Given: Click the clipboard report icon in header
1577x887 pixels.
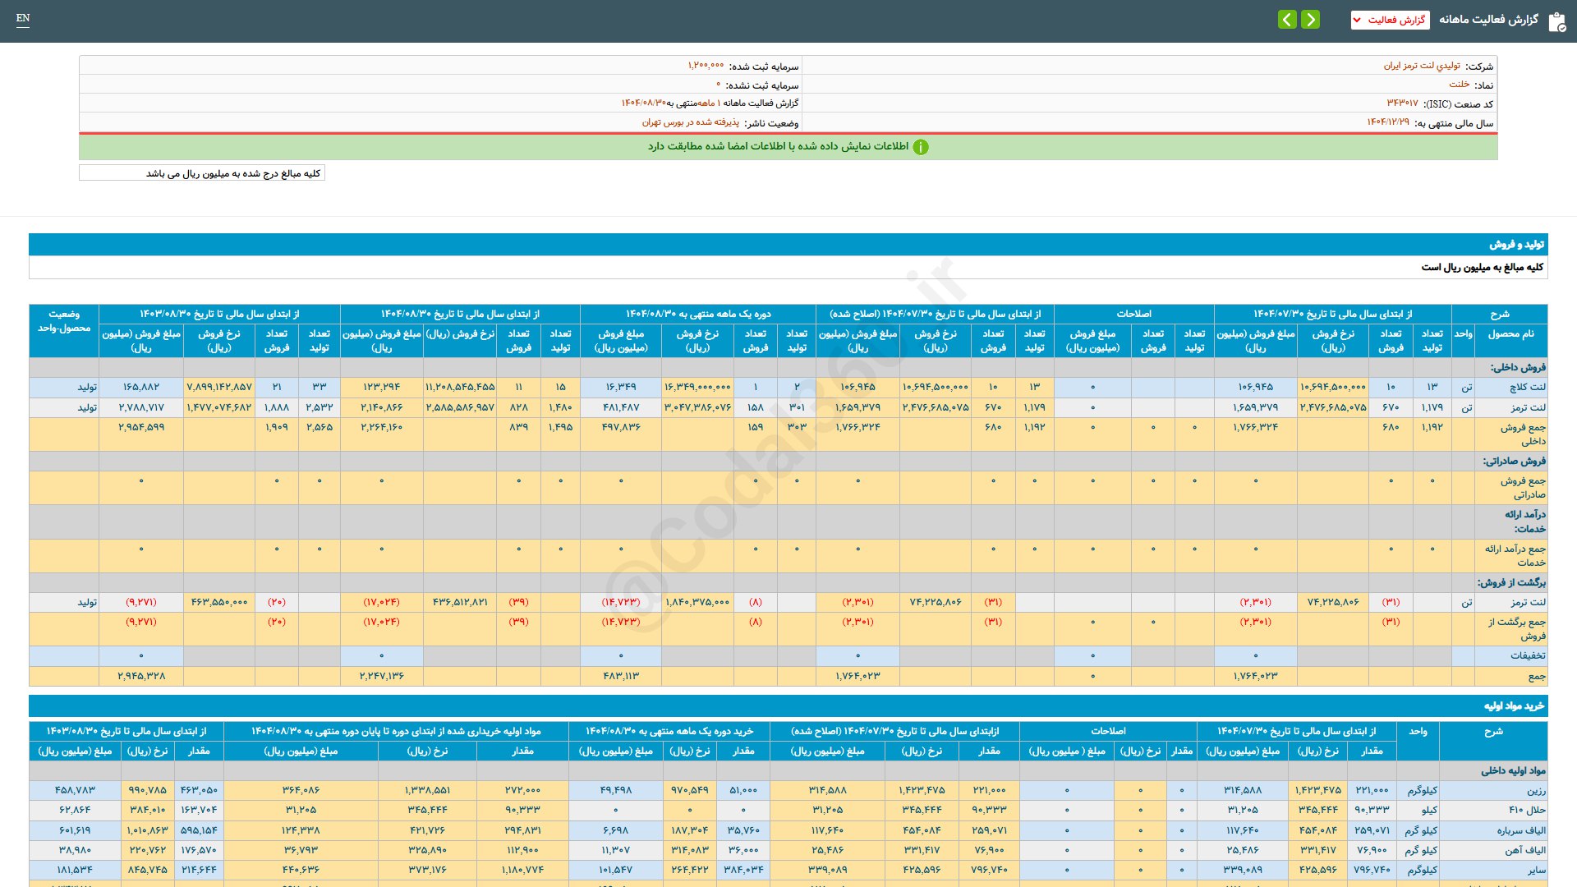Looking at the screenshot, I should (x=1556, y=21).
